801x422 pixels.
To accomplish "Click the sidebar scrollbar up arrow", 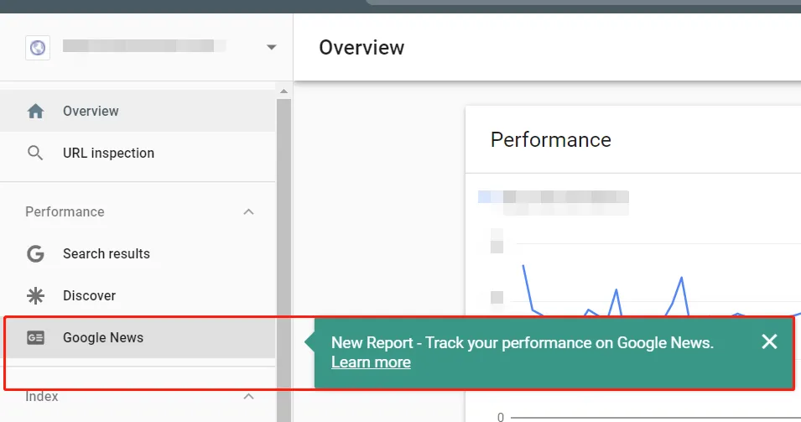I will (x=284, y=91).
